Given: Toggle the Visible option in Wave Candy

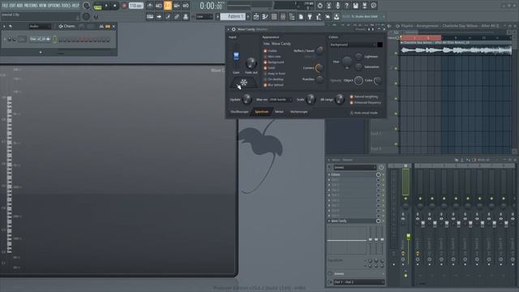Looking at the screenshot, I should [x=271, y=50].
